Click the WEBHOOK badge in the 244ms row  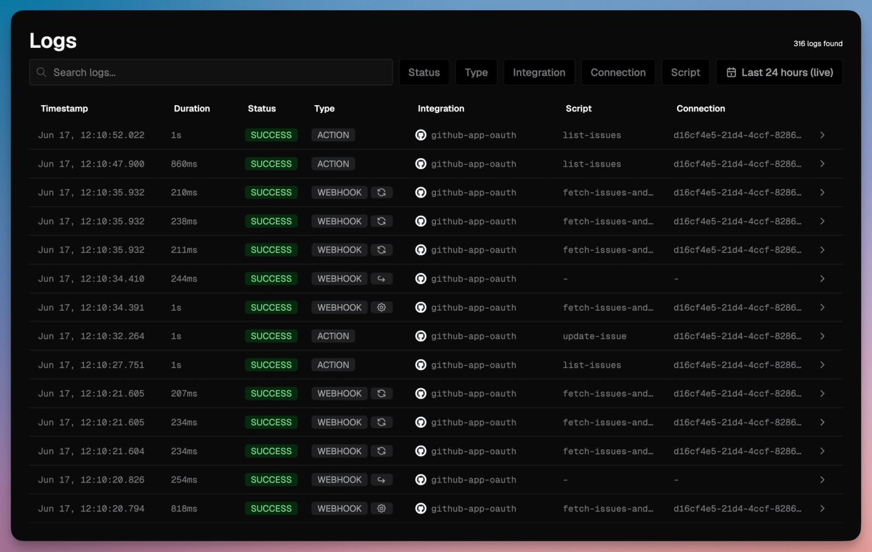340,279
